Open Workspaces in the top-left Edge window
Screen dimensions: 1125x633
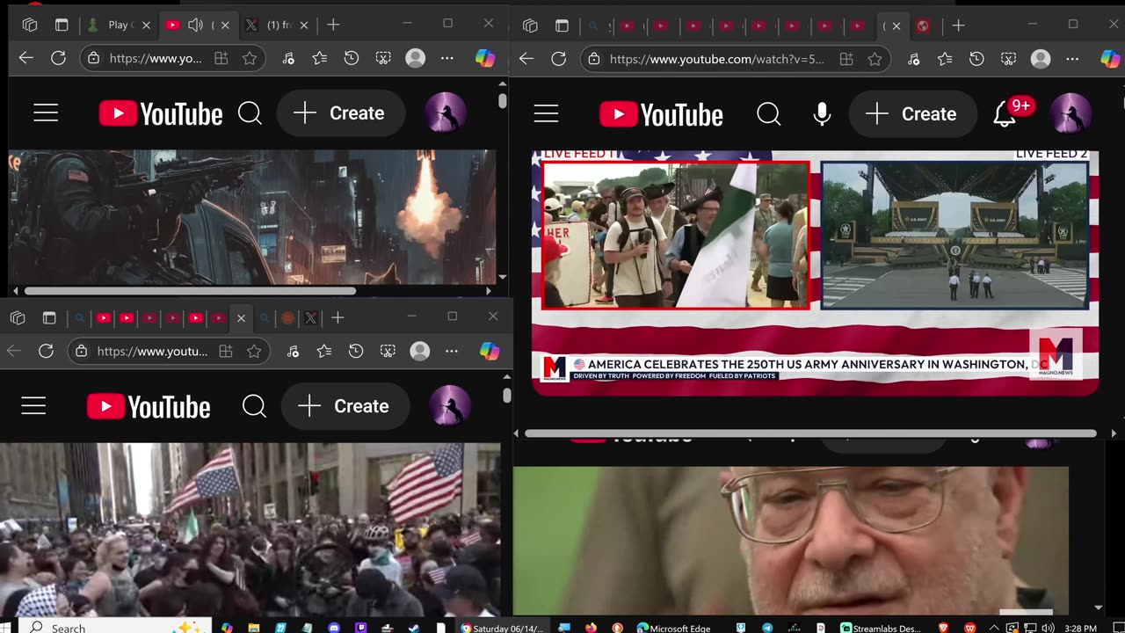tap(30, 25)
